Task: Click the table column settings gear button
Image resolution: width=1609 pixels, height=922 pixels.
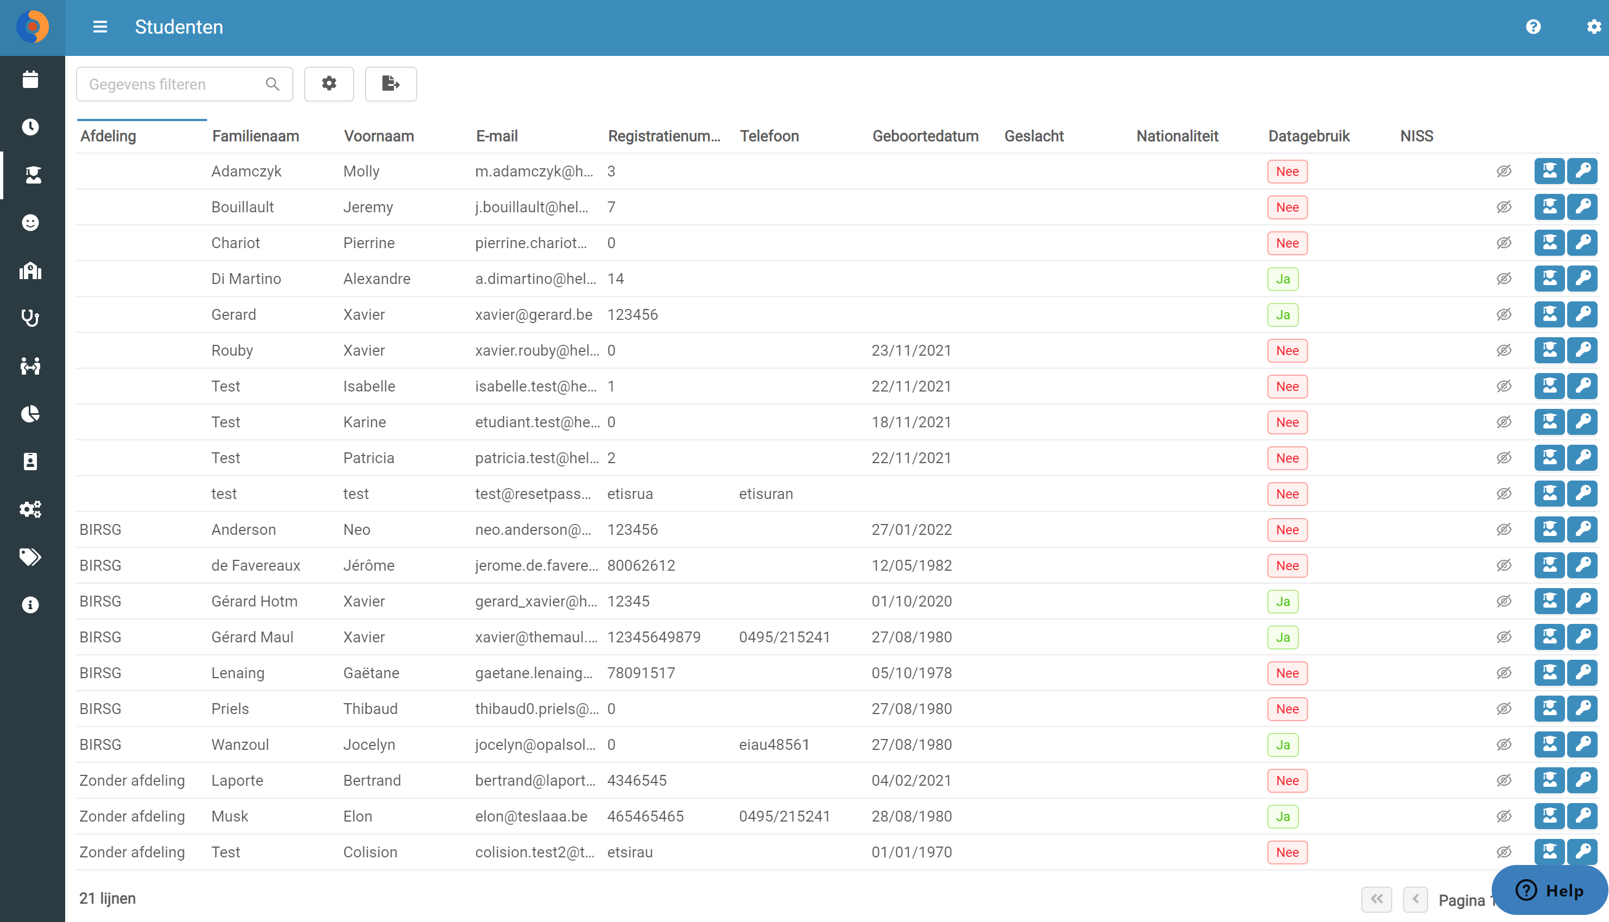Action: tap(329, 84)
